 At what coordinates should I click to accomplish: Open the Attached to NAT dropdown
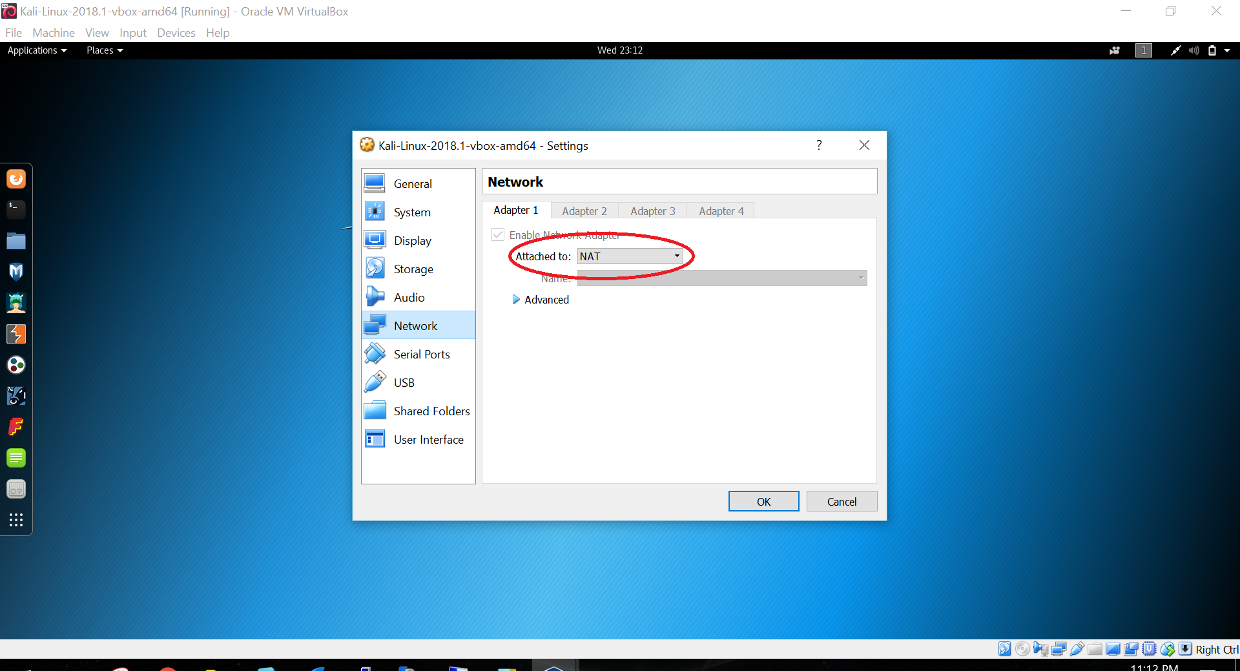[x=630, y=256]
